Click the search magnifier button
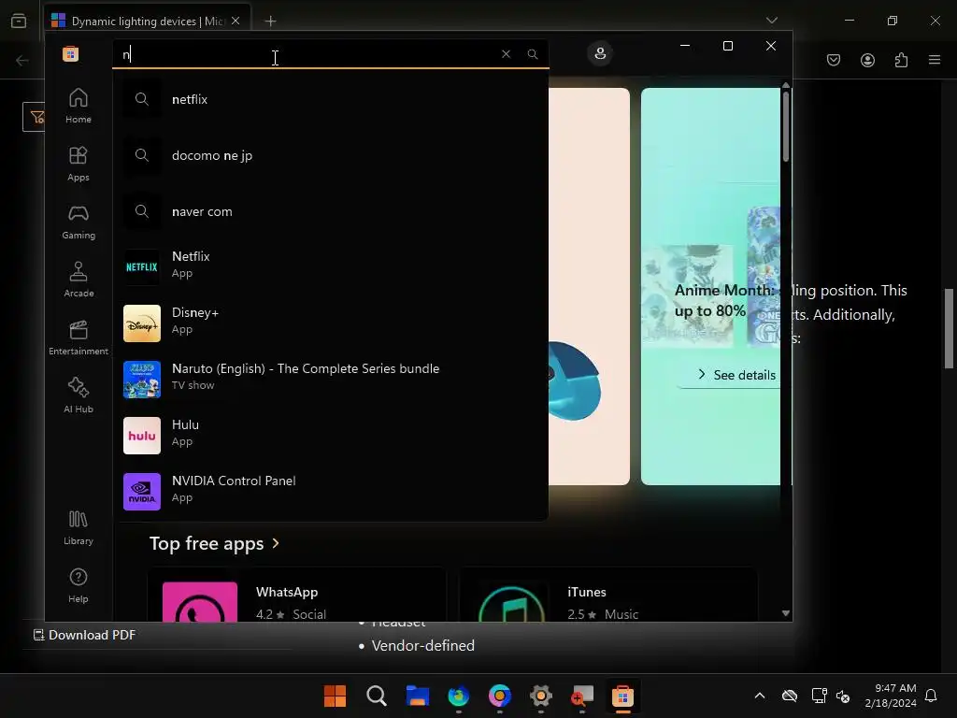Screen dimensions: 957x718 point(533,53)
